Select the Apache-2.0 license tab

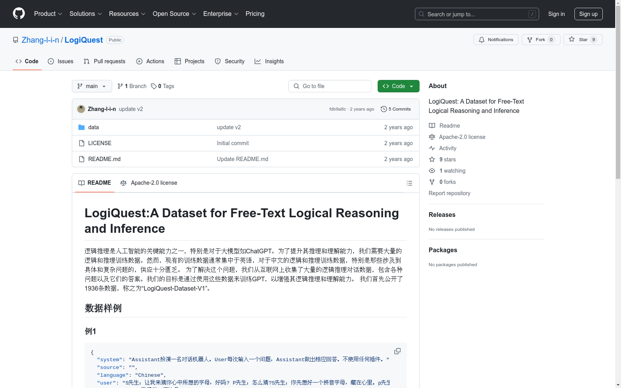pos(149,183)
